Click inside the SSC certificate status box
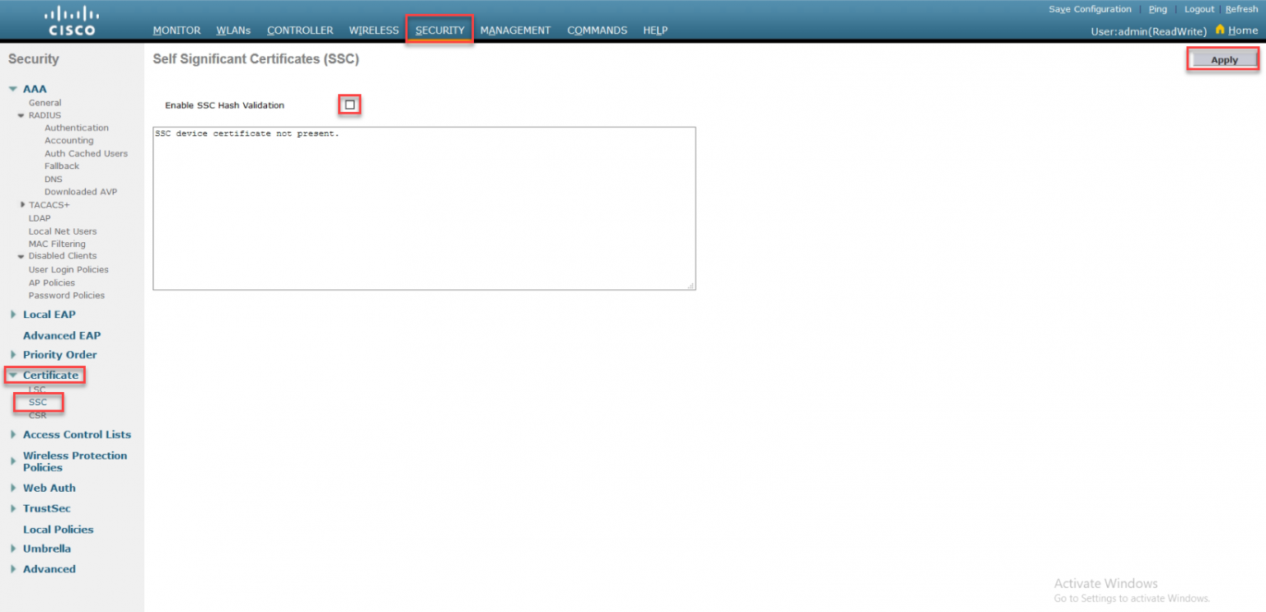This screenshot has height=612, width=1266. [424, 206]
